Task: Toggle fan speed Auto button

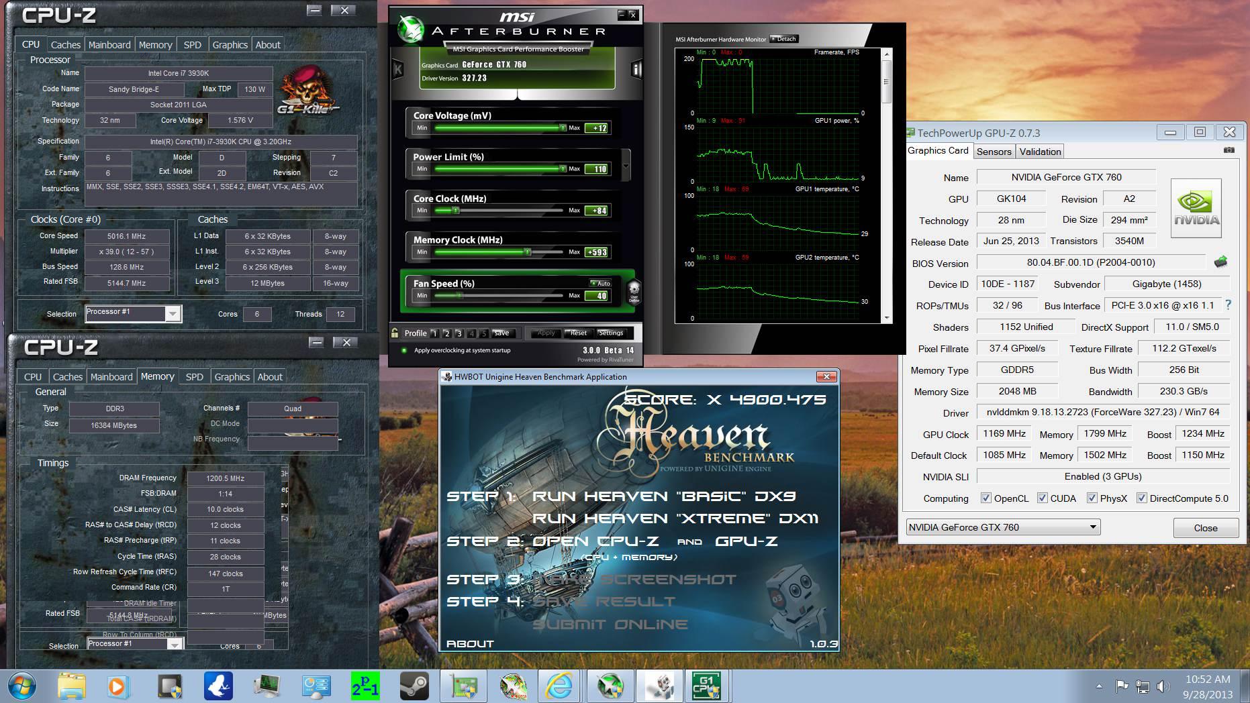Action: point(600,283)
